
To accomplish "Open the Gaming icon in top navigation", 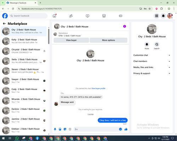I will (x=120, y=16).
